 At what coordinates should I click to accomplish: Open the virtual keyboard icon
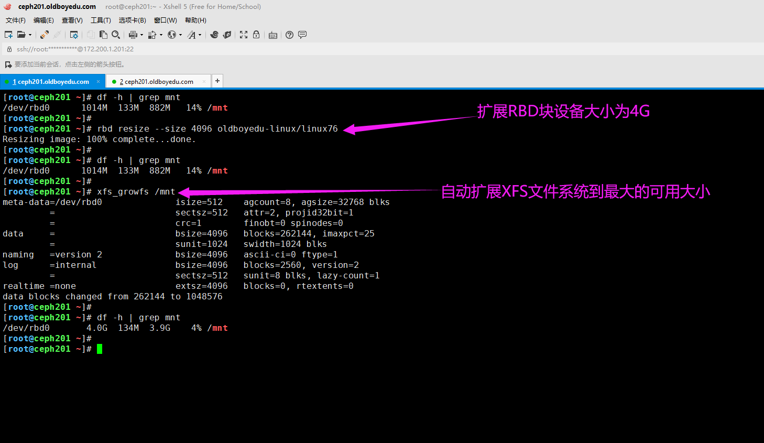click(273, 35)
